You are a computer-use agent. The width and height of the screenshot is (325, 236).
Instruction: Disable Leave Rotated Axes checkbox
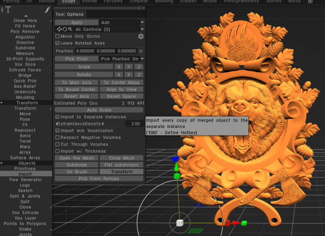57,43
